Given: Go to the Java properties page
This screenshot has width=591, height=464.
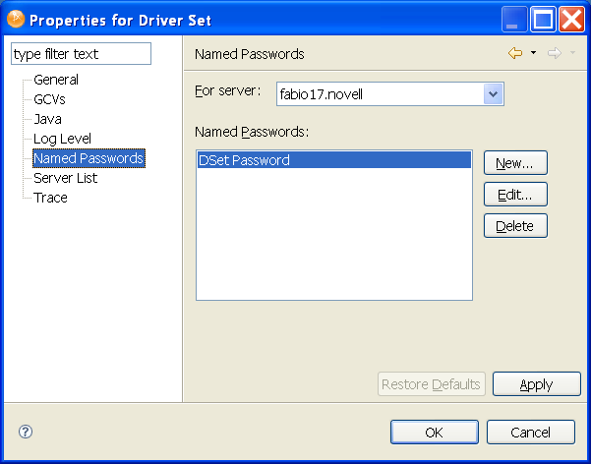Looking at the screenshot, I should [47, 119].
